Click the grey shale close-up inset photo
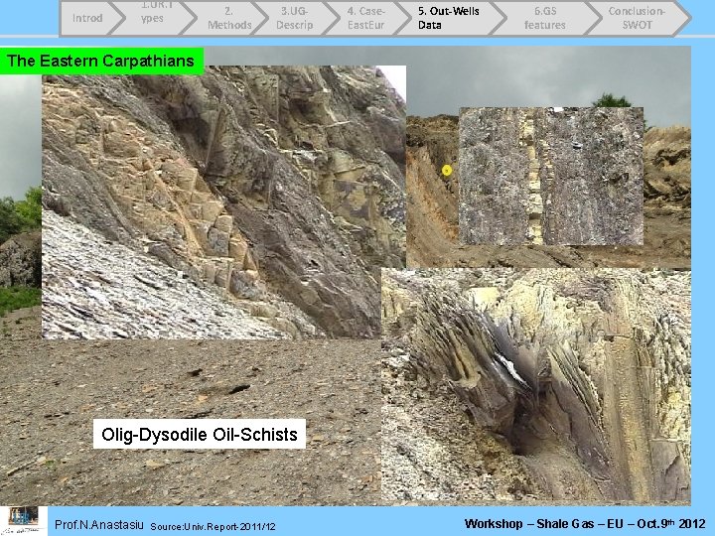The width and height of the screenshot is (715, 536). click(551, 177)
